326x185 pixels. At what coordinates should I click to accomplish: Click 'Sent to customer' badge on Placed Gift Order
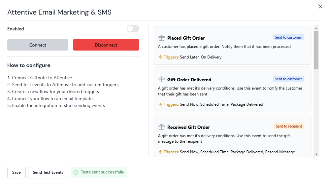(288, 37)
